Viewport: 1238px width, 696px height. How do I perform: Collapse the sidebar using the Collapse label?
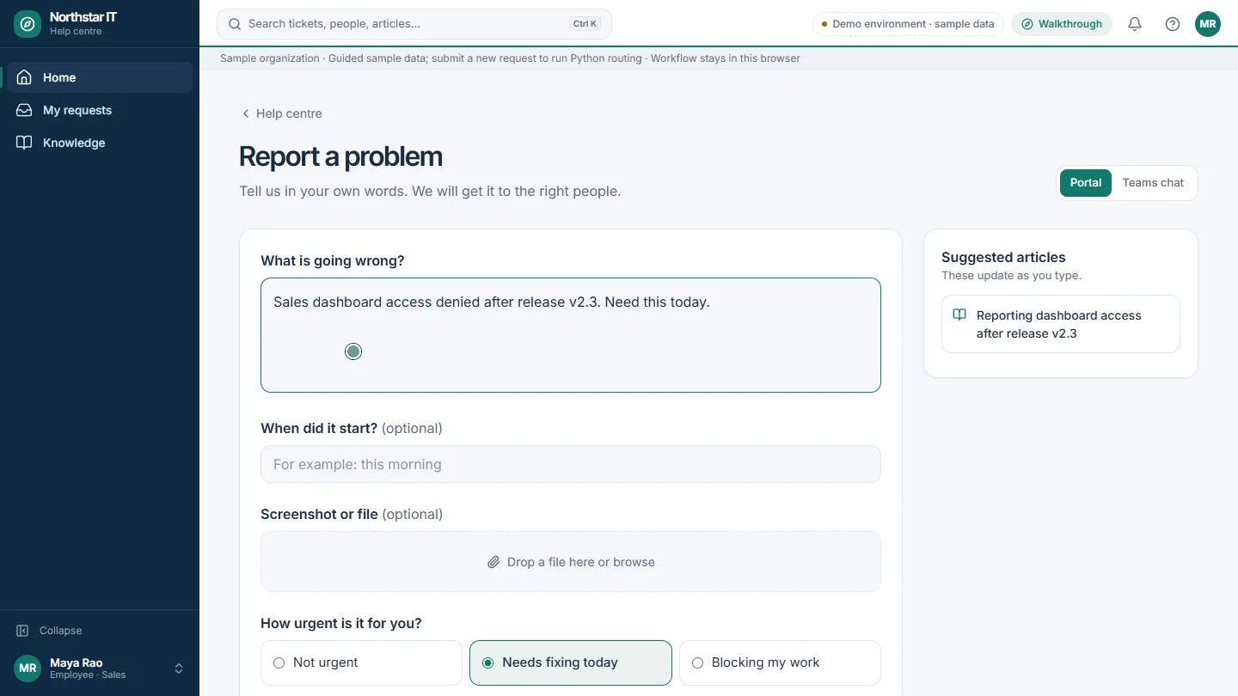(x=61, y=631)
